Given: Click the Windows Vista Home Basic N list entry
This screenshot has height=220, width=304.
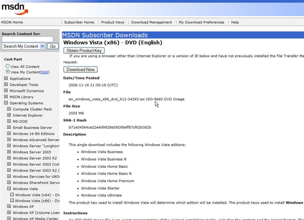Looking at the screenshot, I should tap(106, 173).
